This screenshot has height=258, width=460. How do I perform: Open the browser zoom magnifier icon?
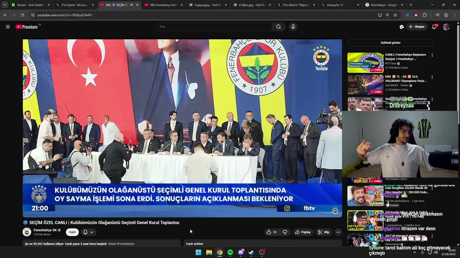387,15
